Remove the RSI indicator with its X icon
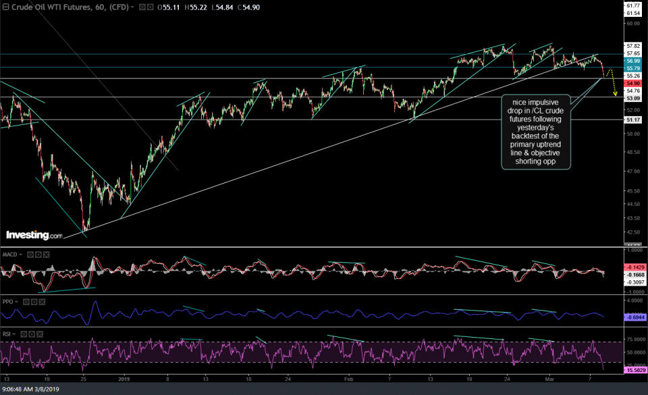The image size is (648, 395). coord(39,333)
